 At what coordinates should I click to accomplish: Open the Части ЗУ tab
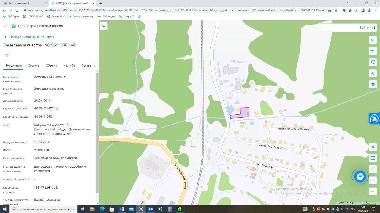click(69, 66)
